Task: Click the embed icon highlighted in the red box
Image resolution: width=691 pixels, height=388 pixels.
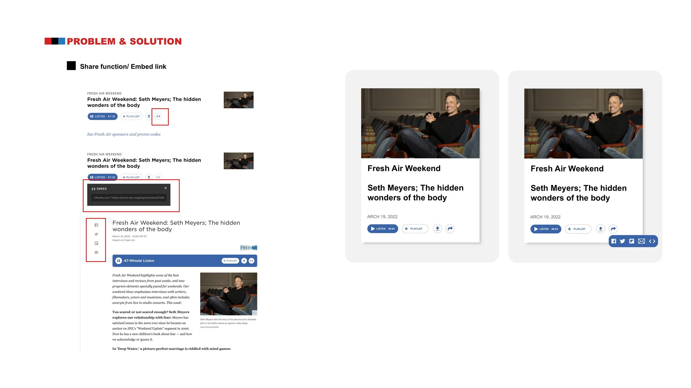Action: 158,116
